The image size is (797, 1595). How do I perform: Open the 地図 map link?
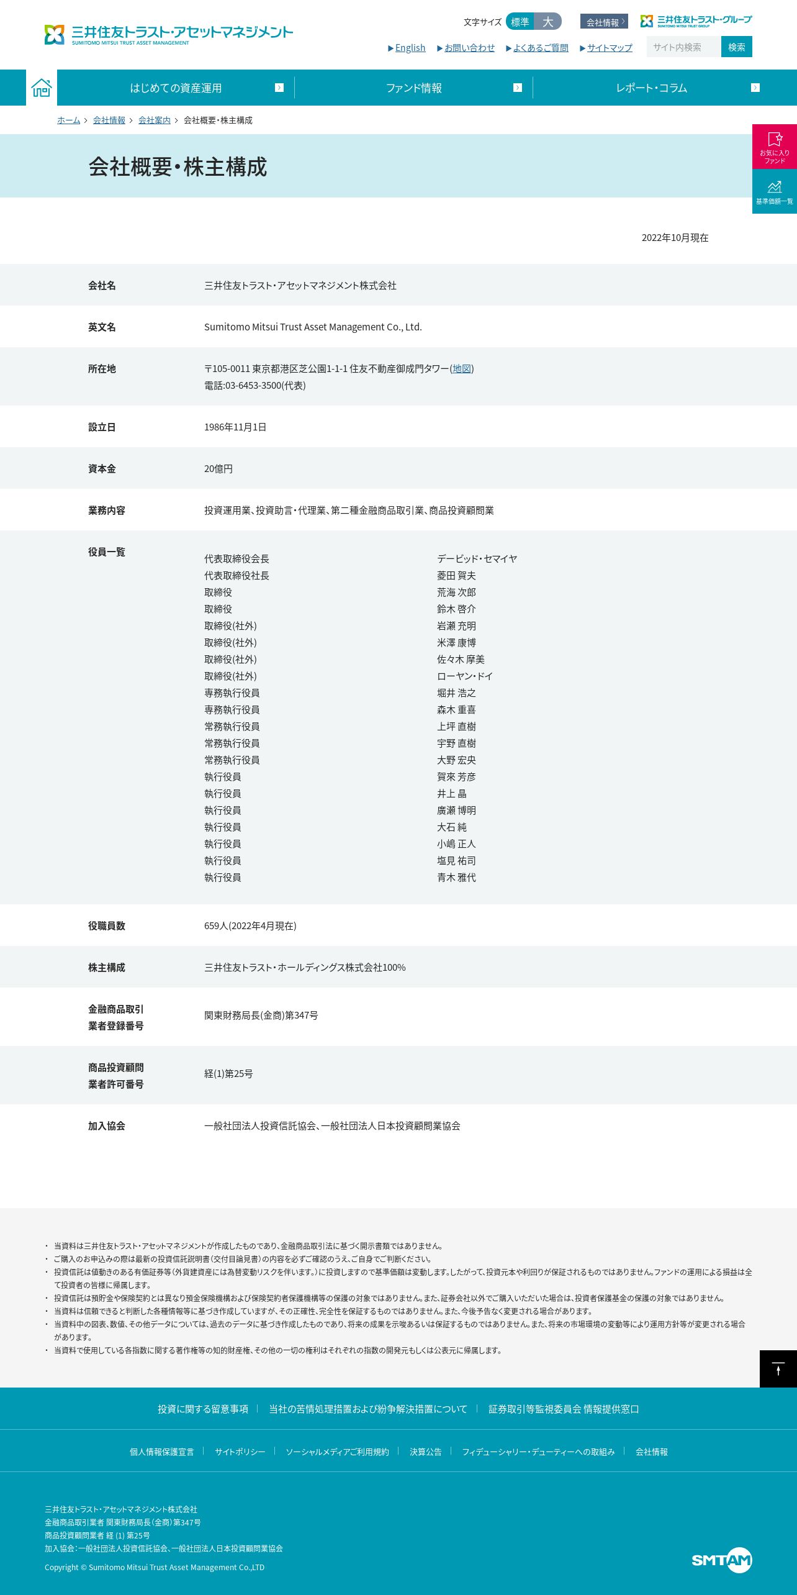click(462, 368)
